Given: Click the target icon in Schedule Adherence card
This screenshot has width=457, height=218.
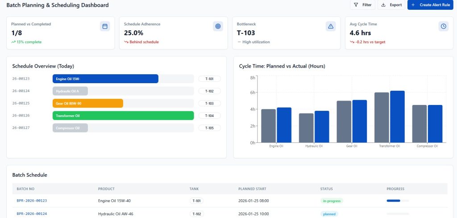Looking at the screenshot, I should 218,26.
